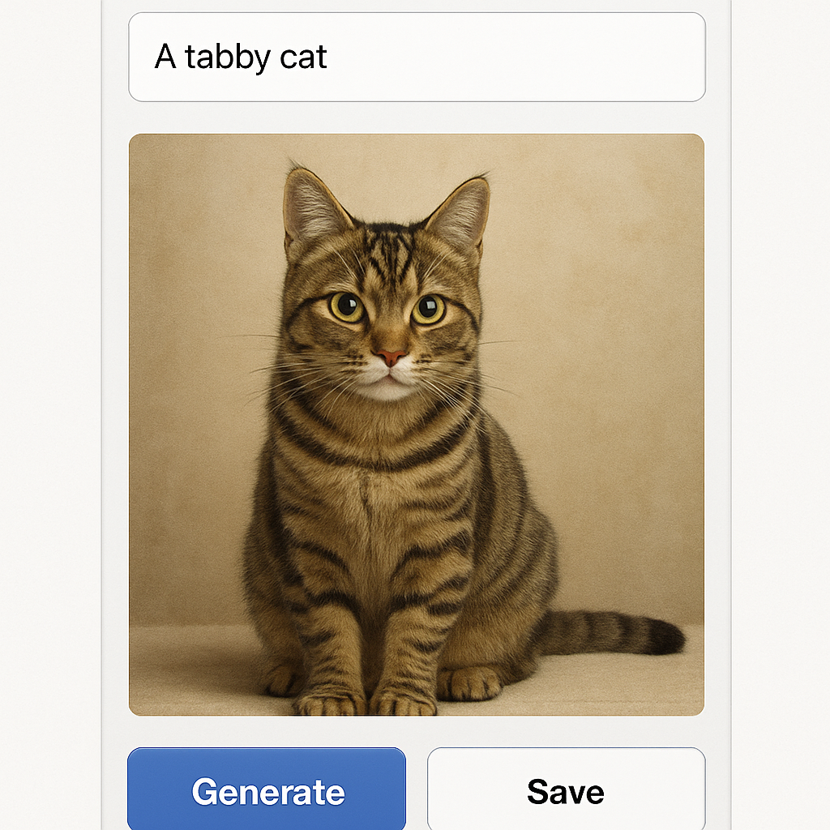
Task: Select the generated tabby cat image
Action: point(417,424)
